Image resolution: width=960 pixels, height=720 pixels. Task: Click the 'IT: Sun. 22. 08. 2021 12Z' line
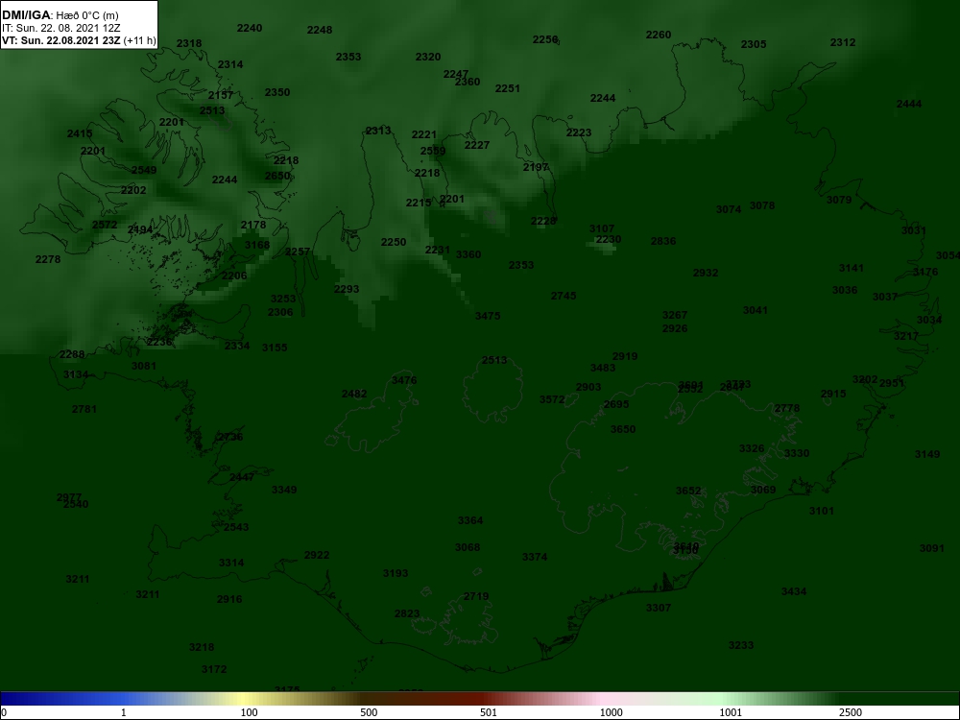coord(61,28)
